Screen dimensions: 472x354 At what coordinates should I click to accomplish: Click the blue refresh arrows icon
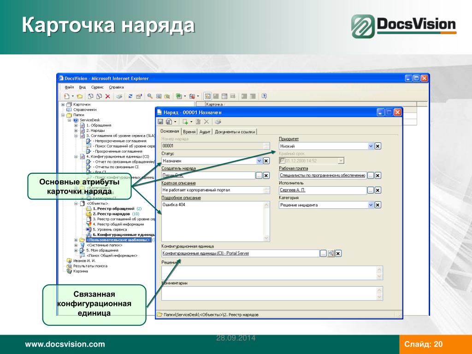pos(130,96)
